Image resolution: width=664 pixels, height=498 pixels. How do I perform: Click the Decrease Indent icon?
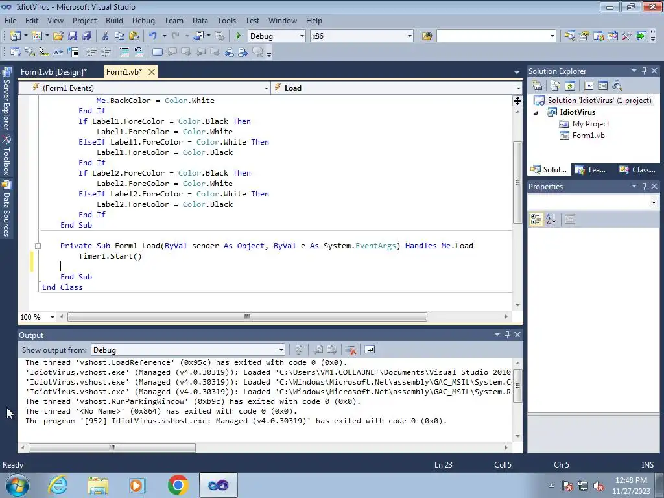point(91,52)
